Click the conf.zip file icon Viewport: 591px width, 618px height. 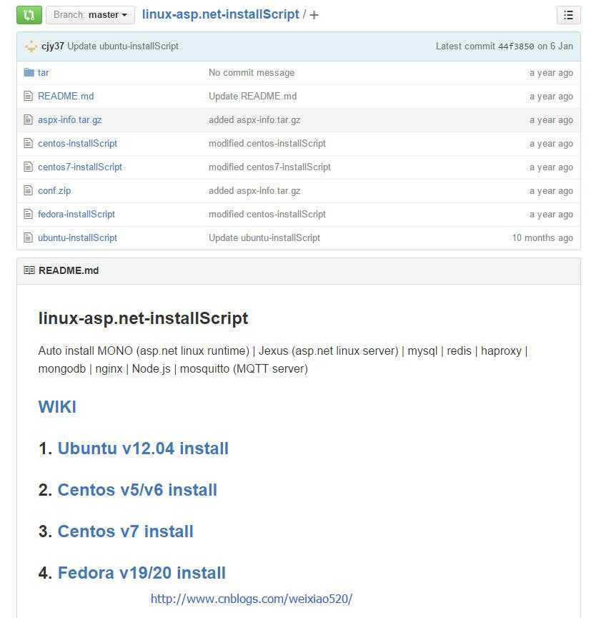[29, 191]
